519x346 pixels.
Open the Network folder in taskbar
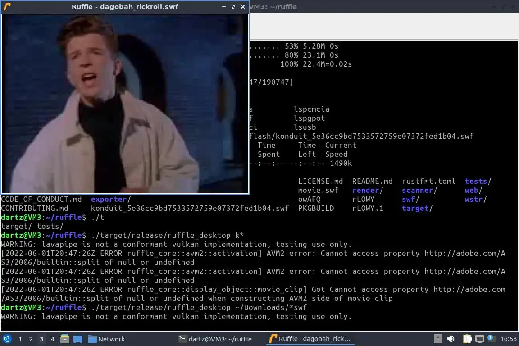pyautogui.click(x=106, y=339)
